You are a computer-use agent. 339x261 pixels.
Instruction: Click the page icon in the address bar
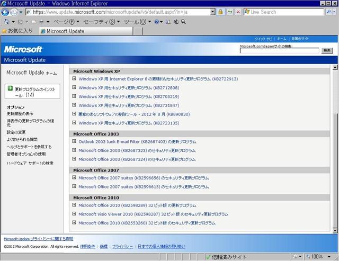click(29, 12)
